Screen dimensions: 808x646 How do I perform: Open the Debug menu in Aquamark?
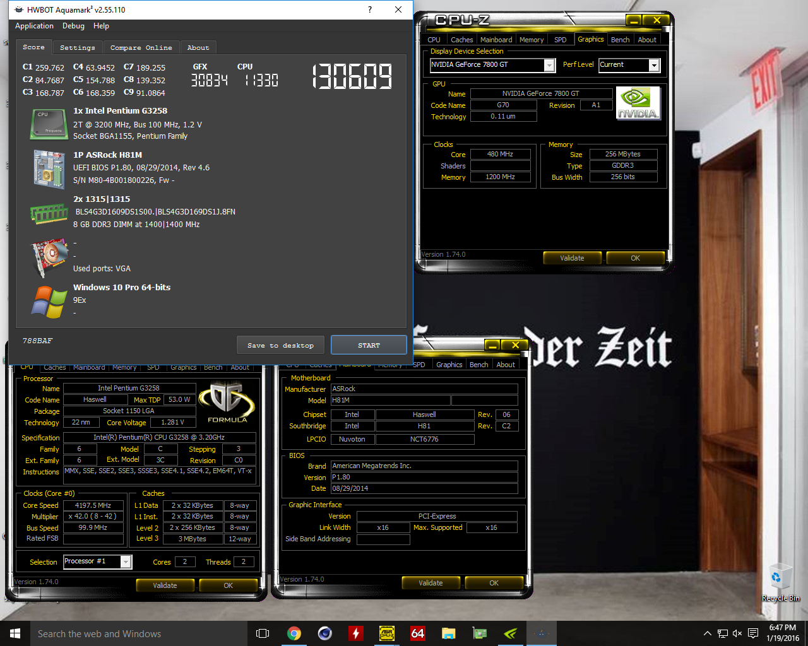[x=73, y=26]
